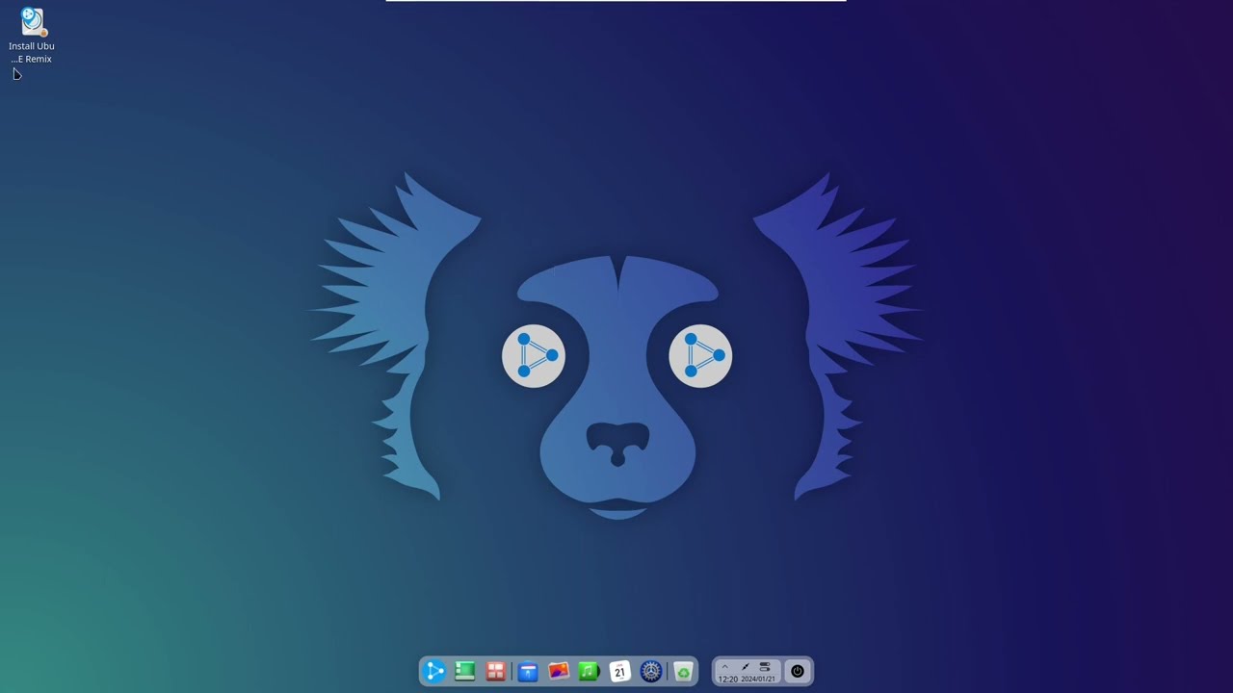Open the red multitasking view icon

(495, 671)
